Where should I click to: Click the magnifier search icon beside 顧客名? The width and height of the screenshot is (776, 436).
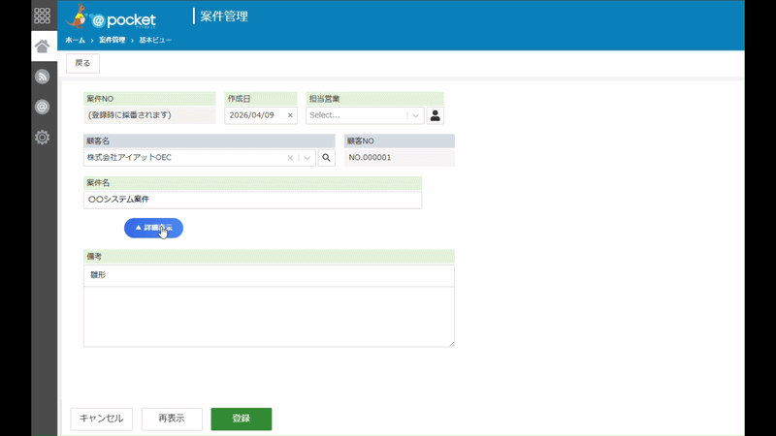[326, 158]
